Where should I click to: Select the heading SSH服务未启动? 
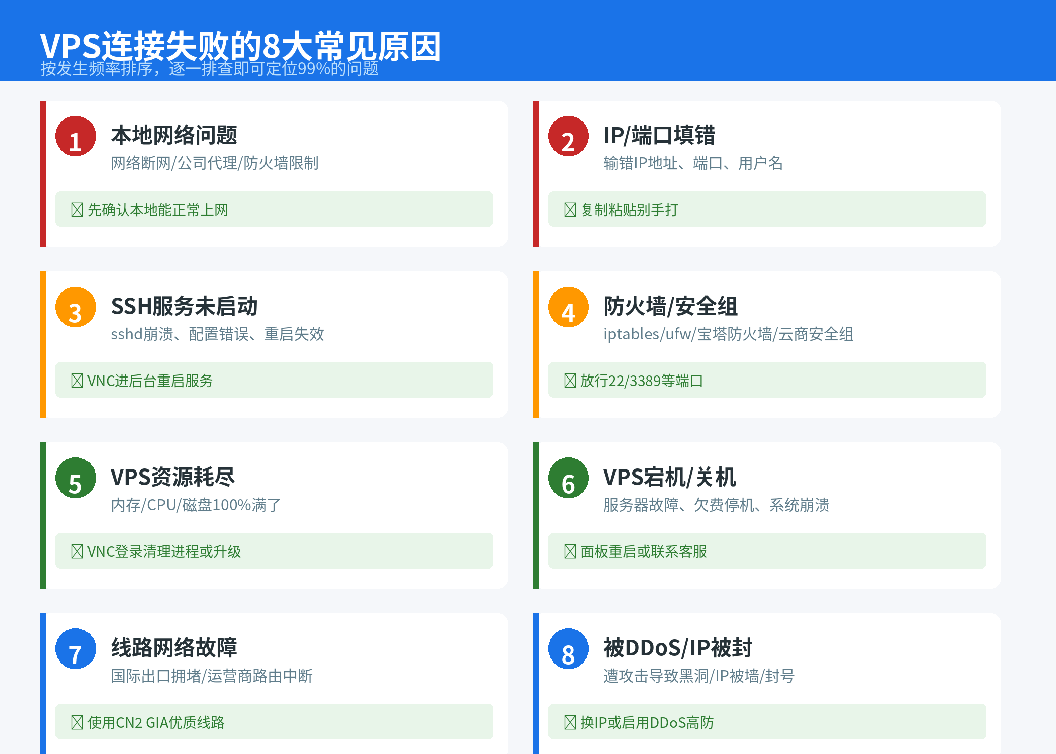click(184, 306)
